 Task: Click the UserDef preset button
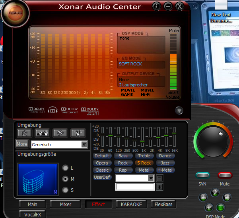tap(102, 177)
